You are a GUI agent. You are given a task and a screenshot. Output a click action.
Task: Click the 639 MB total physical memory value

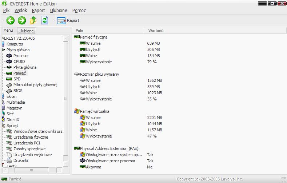154,43
